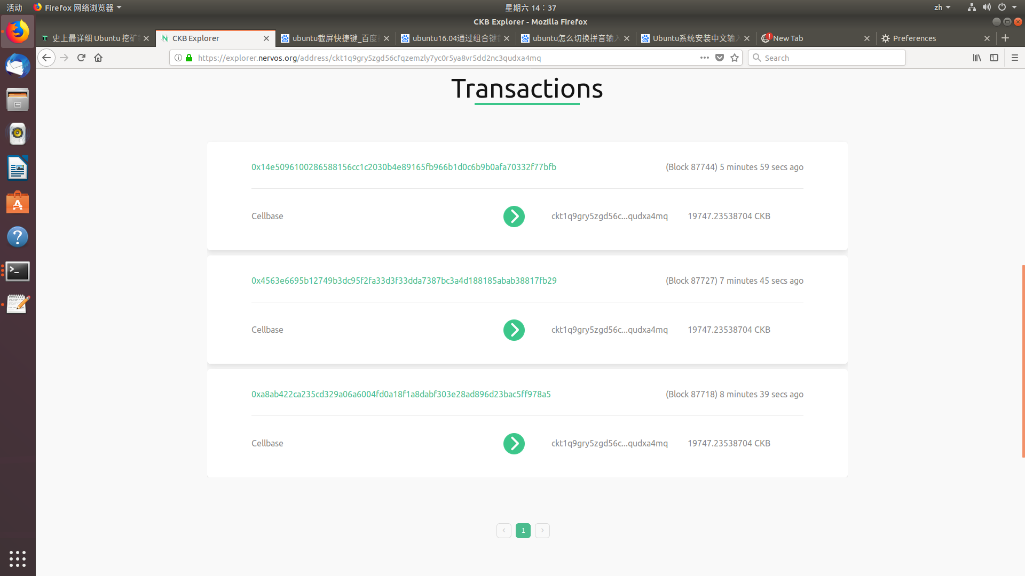Image resolution: width=1025 pixels, height=576 pixels.
Task: Click the green padlock security icon
Action: 189,58
